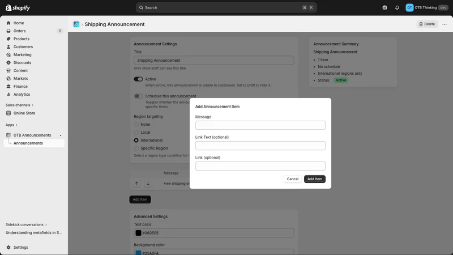The height and width of the screenshot is (255, 453).
Task: Select Local region targeting
Action: [x=136, y=133]
